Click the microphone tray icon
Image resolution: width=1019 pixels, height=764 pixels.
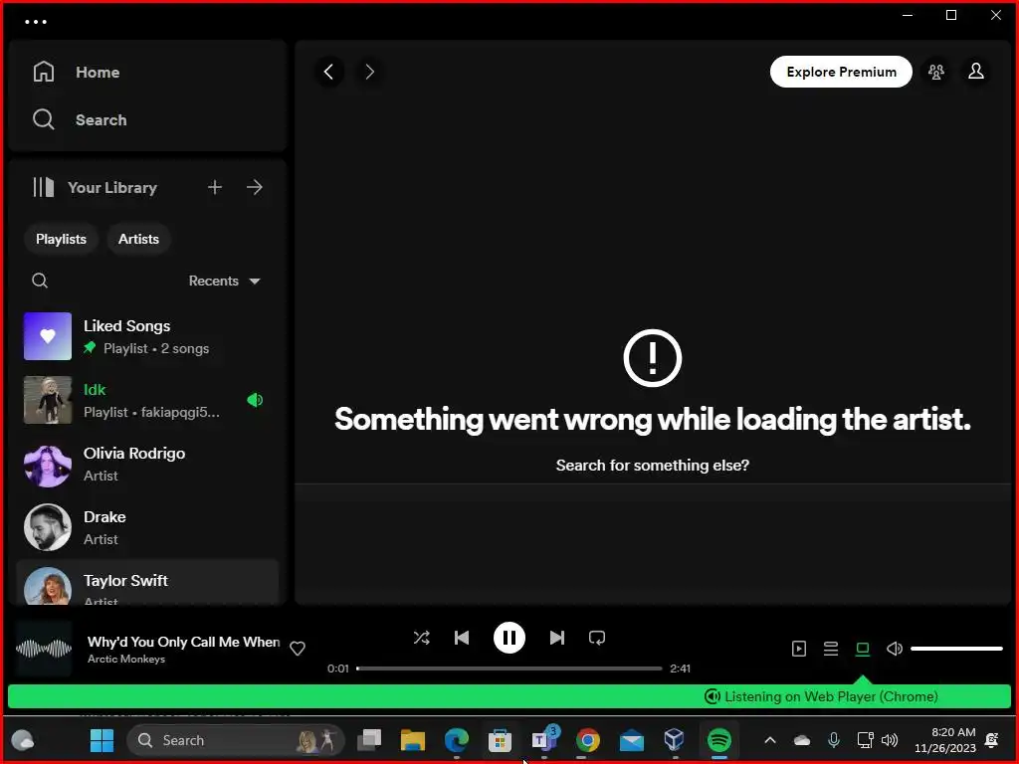pyautogui.click(x=834, y=740)
